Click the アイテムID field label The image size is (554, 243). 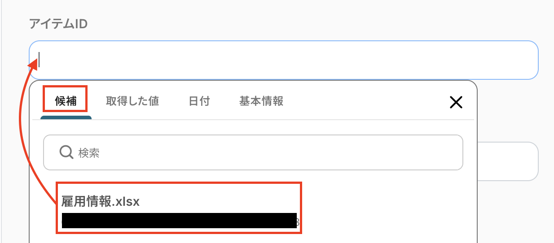(58, 24)
